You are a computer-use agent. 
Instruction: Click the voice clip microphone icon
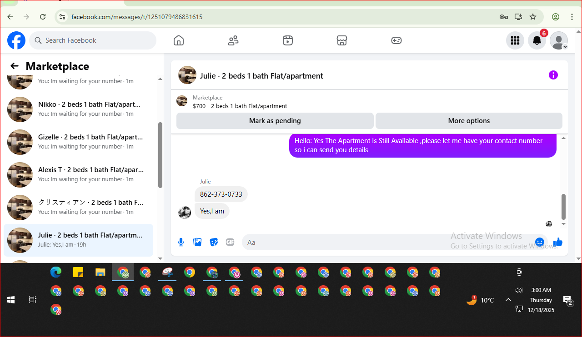[181, 242]
